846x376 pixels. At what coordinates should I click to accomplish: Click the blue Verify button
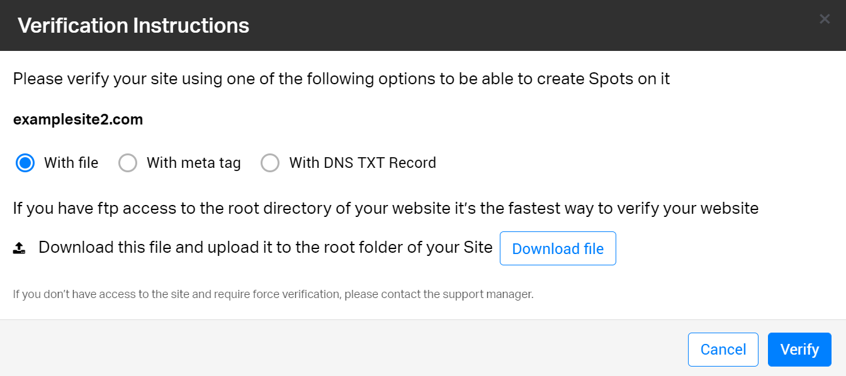[x=799, y=350]
